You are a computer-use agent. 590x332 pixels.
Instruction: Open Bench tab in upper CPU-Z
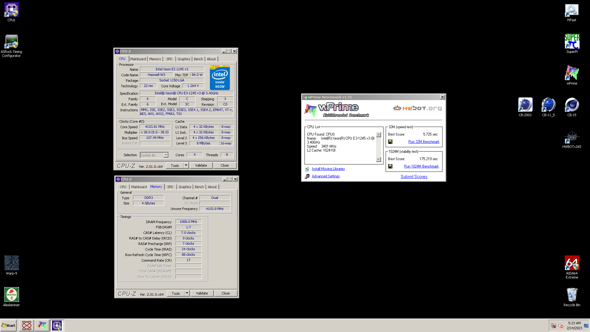[x=199, y=59]
